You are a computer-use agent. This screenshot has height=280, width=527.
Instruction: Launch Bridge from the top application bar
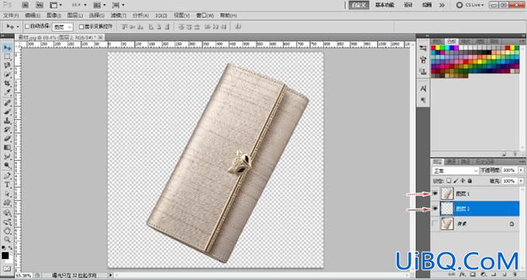click(x=26, y=5)
